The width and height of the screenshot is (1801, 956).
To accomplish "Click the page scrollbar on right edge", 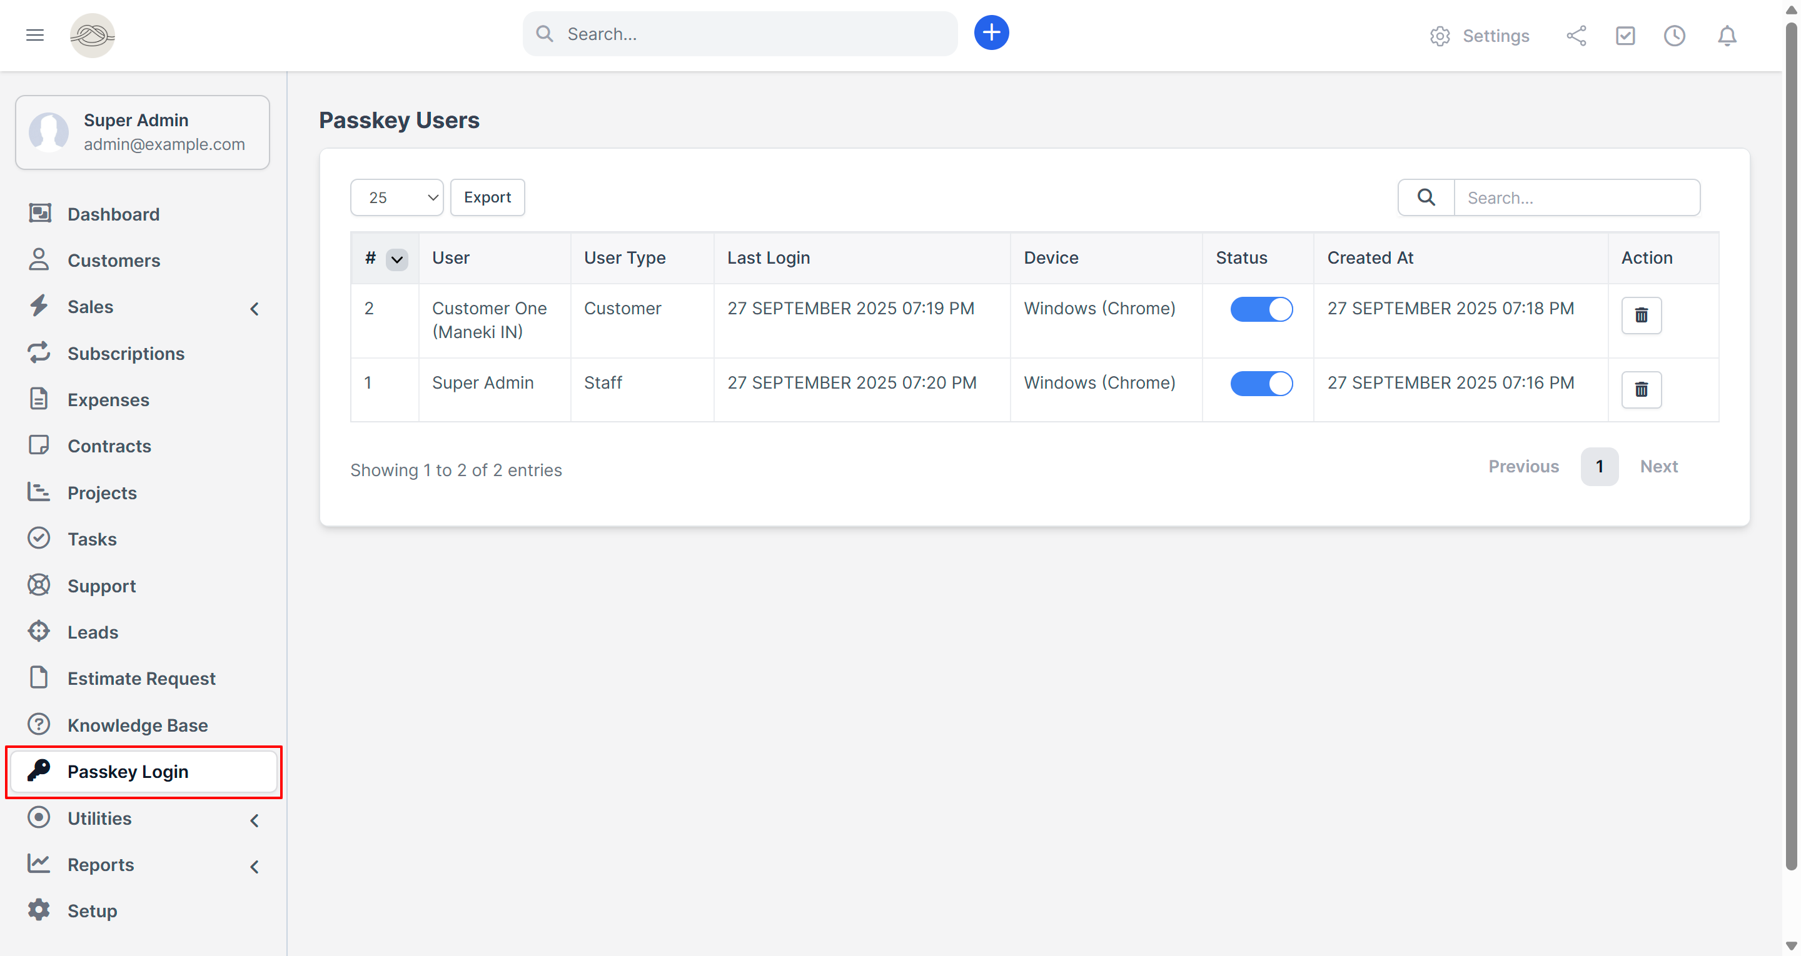I will click(x=1790, y=447).
